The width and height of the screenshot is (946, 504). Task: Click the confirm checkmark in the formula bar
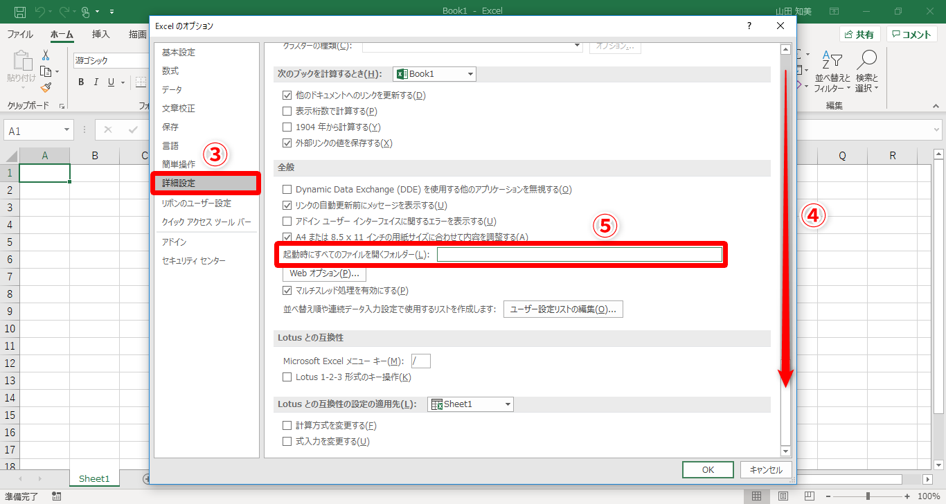pyautogui.click(x=133, y=130)
